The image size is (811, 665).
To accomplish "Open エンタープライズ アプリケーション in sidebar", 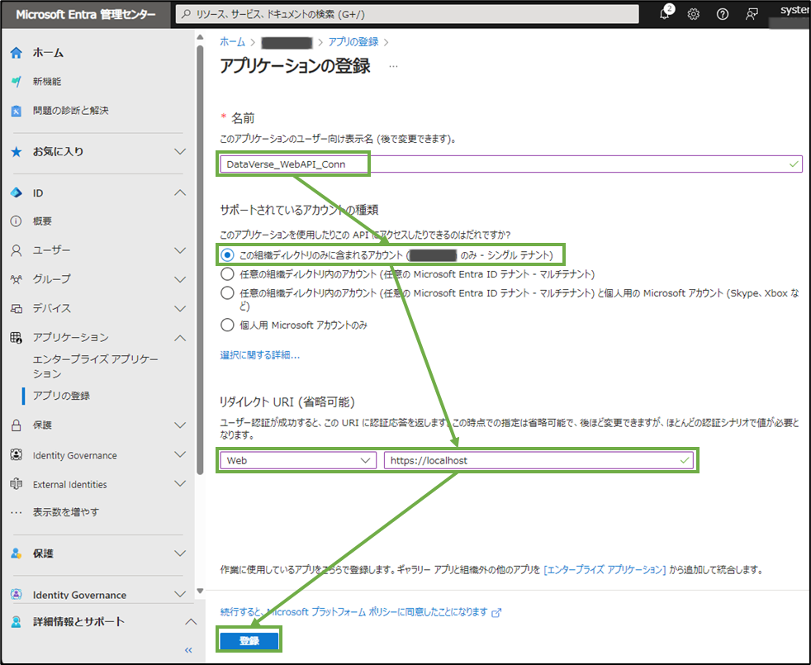I will tap(96, 367).
